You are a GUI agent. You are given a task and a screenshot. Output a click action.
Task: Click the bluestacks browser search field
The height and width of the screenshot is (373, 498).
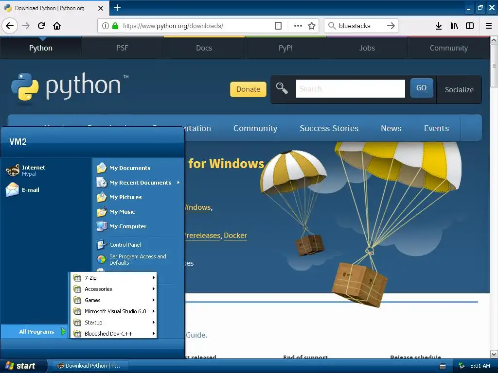(360, 26)
